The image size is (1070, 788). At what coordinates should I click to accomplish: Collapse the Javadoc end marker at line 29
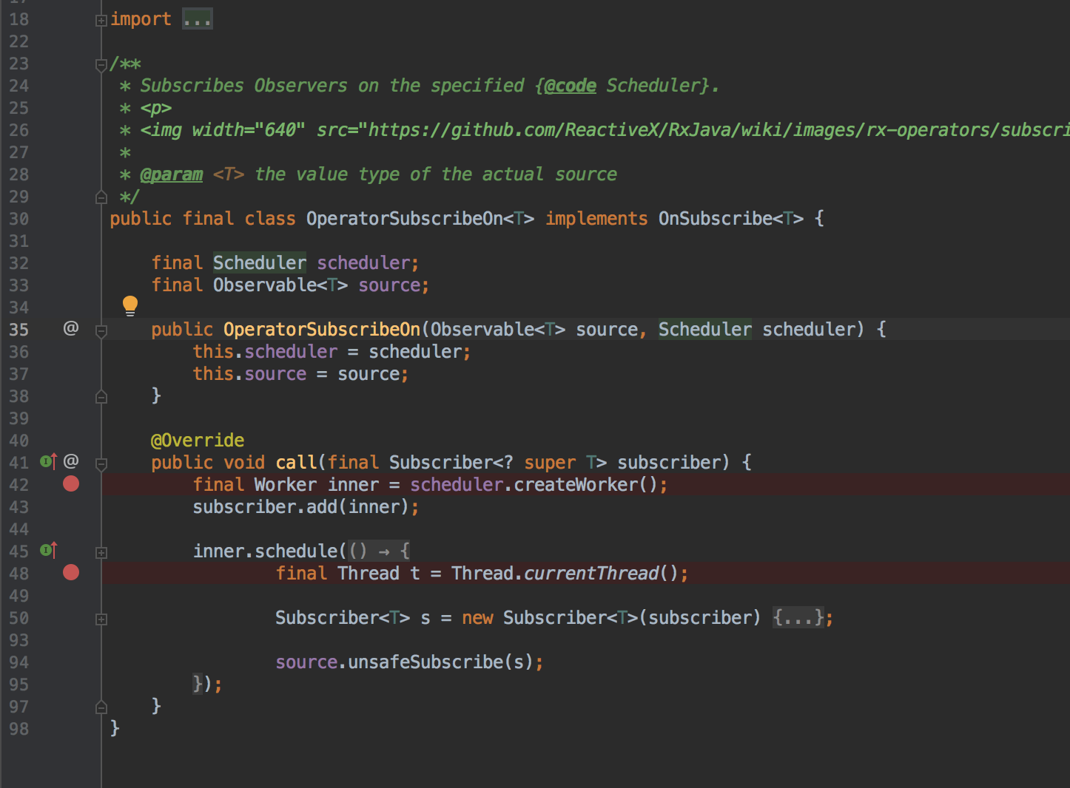tap(101, 197)
